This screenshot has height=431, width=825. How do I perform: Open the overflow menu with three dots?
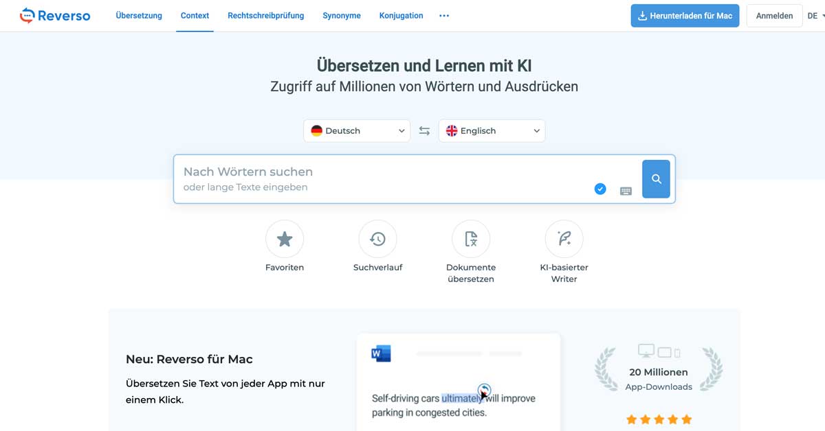444,15
